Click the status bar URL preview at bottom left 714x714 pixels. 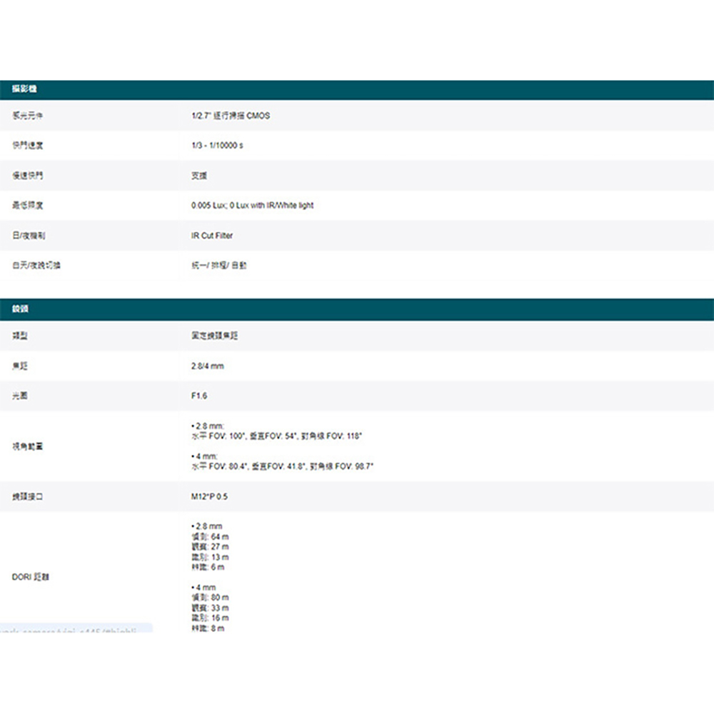pos(75,628)
